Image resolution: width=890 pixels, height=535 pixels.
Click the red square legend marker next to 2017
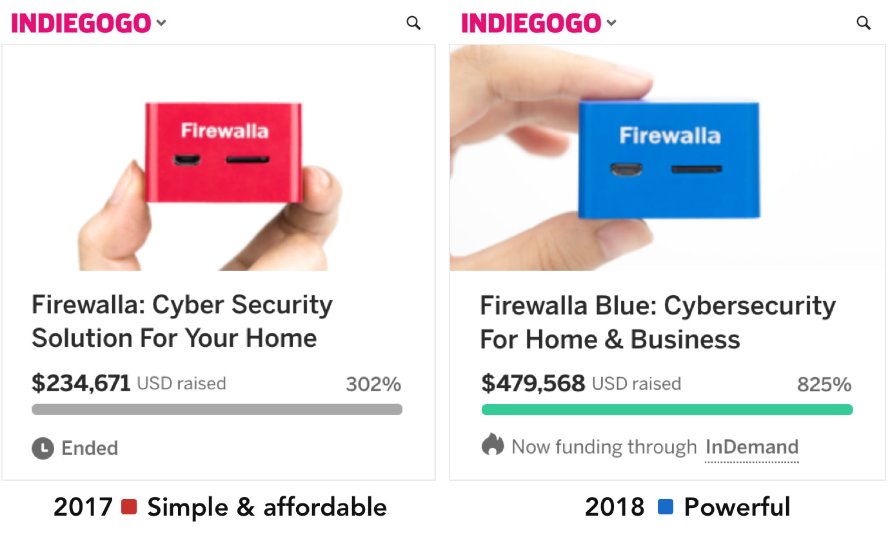point(129,507)
